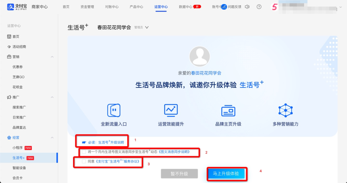Click the red account avatar icon

[274, 7]
